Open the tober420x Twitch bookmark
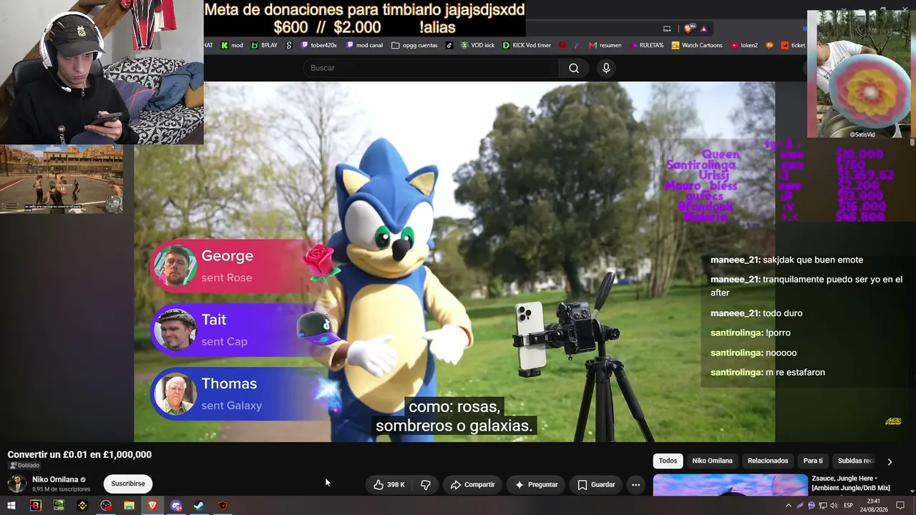The width and height of the screenshot is (916, 515). click(318, 45)
